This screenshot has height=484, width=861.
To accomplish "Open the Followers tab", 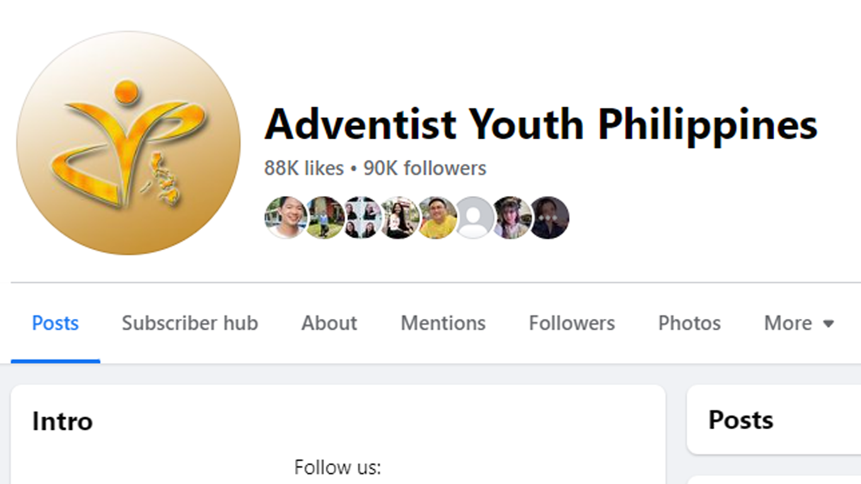I will click(x=572, y=323).
